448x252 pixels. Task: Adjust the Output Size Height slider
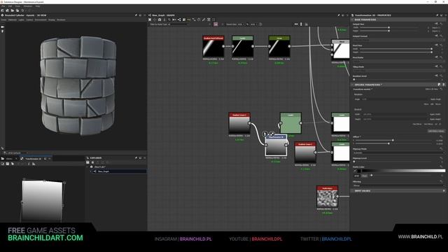coord(388,31)
